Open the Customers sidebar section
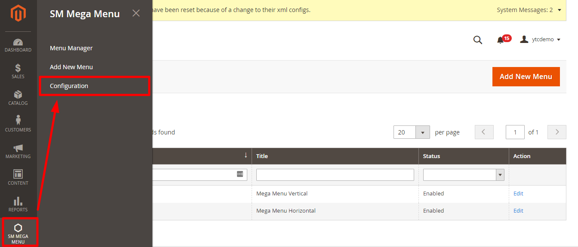Image resolution: width=578 pixels, height=247 pixels. [x=18, y=124]
